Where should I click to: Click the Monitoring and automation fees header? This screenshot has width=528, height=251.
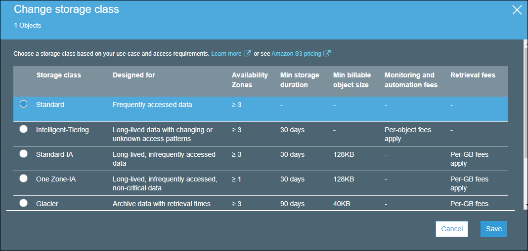coord(411,80)
